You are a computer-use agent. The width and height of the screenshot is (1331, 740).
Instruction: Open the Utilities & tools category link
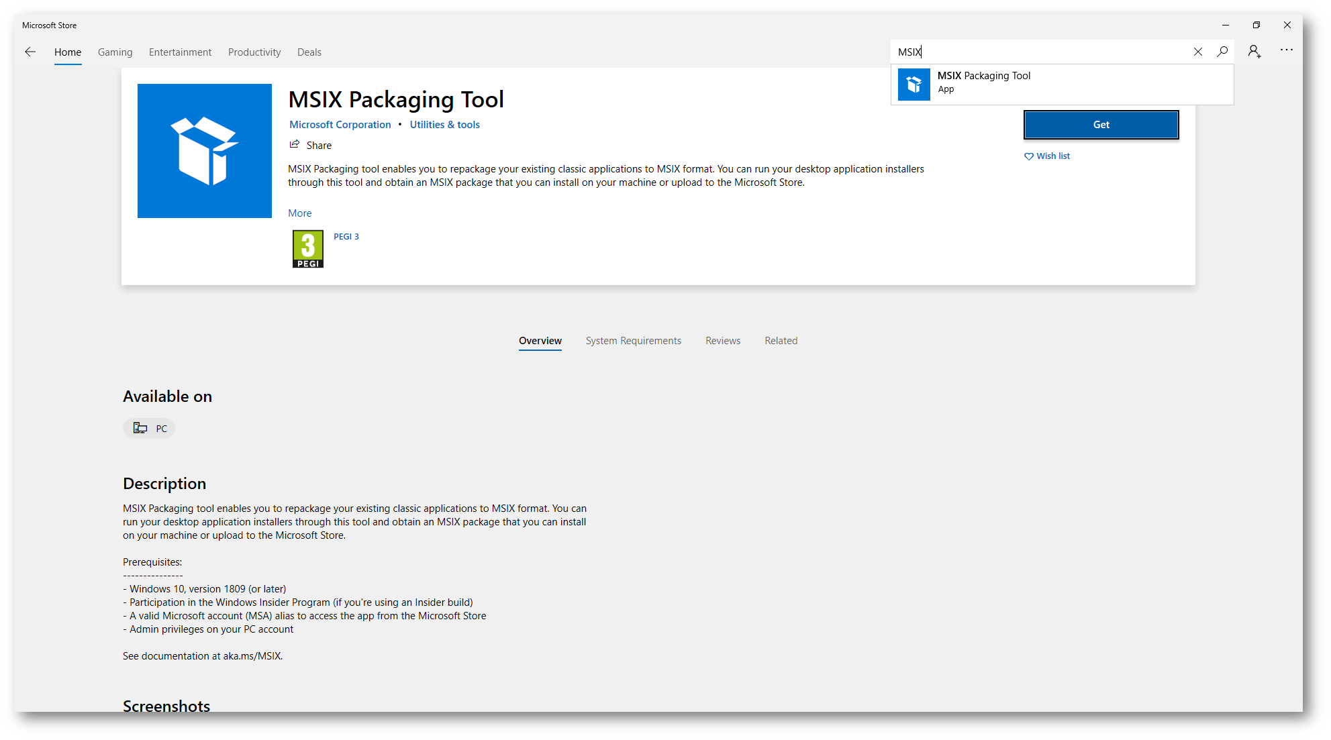click(x=445, y=125)
